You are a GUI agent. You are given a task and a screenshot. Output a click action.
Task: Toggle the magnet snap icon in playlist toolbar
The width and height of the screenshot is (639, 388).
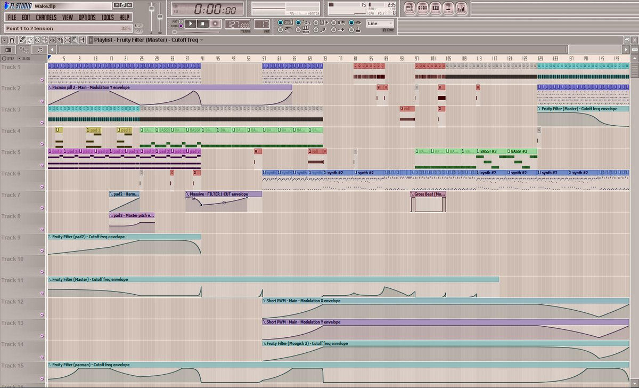(12, 40)
